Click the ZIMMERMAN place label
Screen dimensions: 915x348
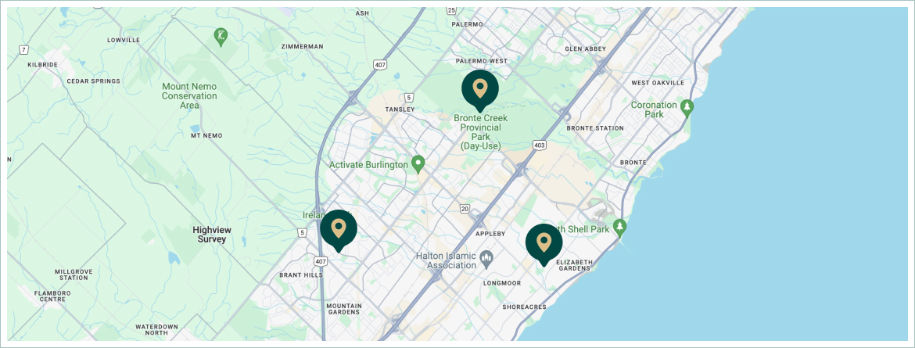(302, 46)
